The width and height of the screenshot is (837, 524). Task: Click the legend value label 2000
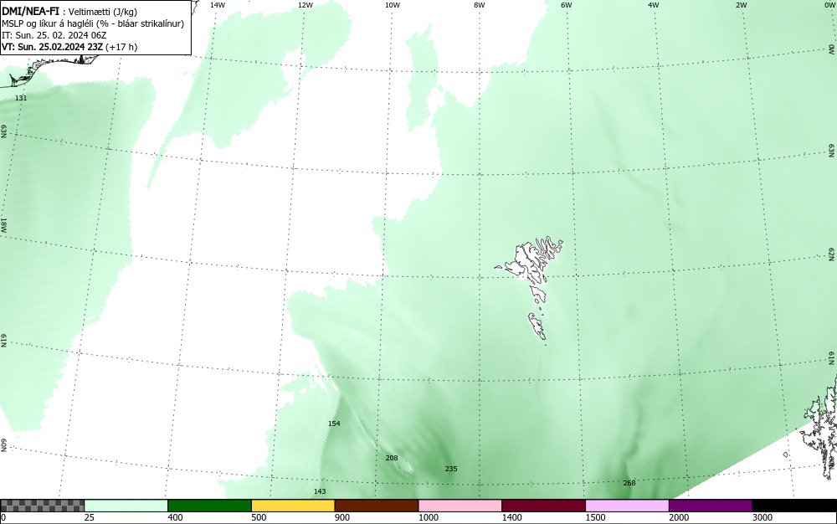coord(679,517)
